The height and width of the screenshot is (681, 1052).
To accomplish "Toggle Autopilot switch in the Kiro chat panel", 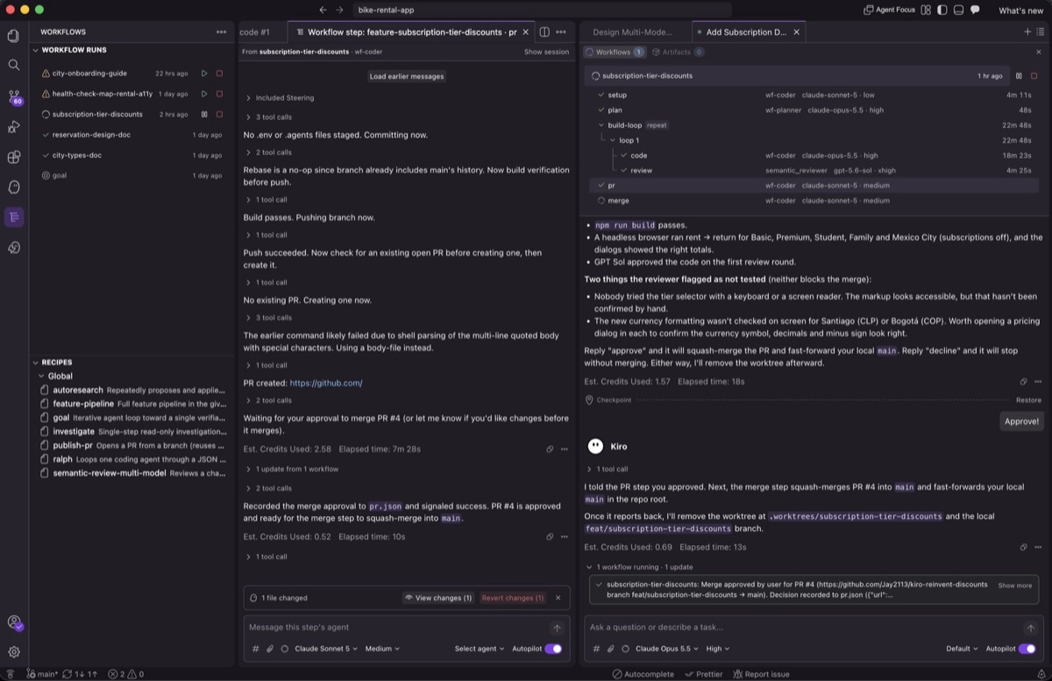I will tap(1027, 649).
